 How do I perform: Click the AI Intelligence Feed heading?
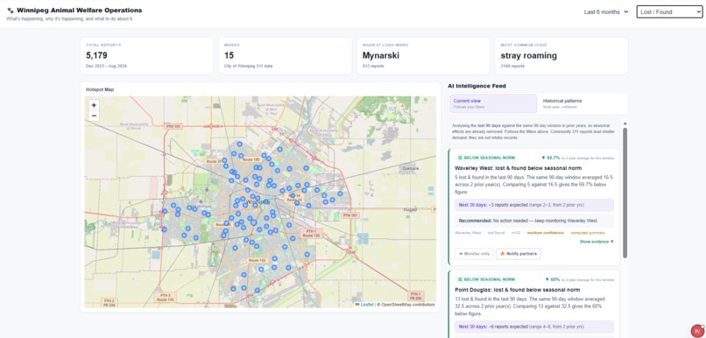(x=477, y=86)
